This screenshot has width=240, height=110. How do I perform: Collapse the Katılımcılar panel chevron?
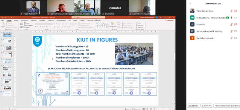190,4
